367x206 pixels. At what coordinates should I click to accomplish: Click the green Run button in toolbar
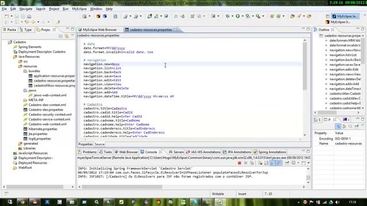pyautogui.click(x=237, y=16)
